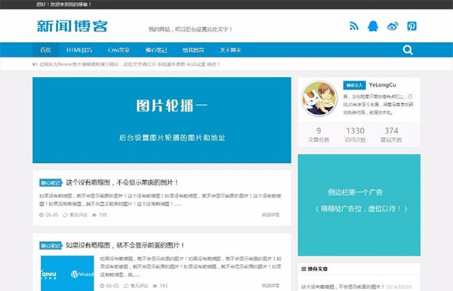Viewport: 453px width, 291px height.
Task: Click the site days count 374
Action: (391, 130)
